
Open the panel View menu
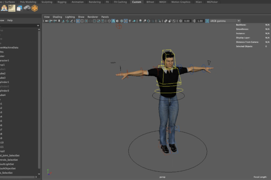tap(47, 17)
